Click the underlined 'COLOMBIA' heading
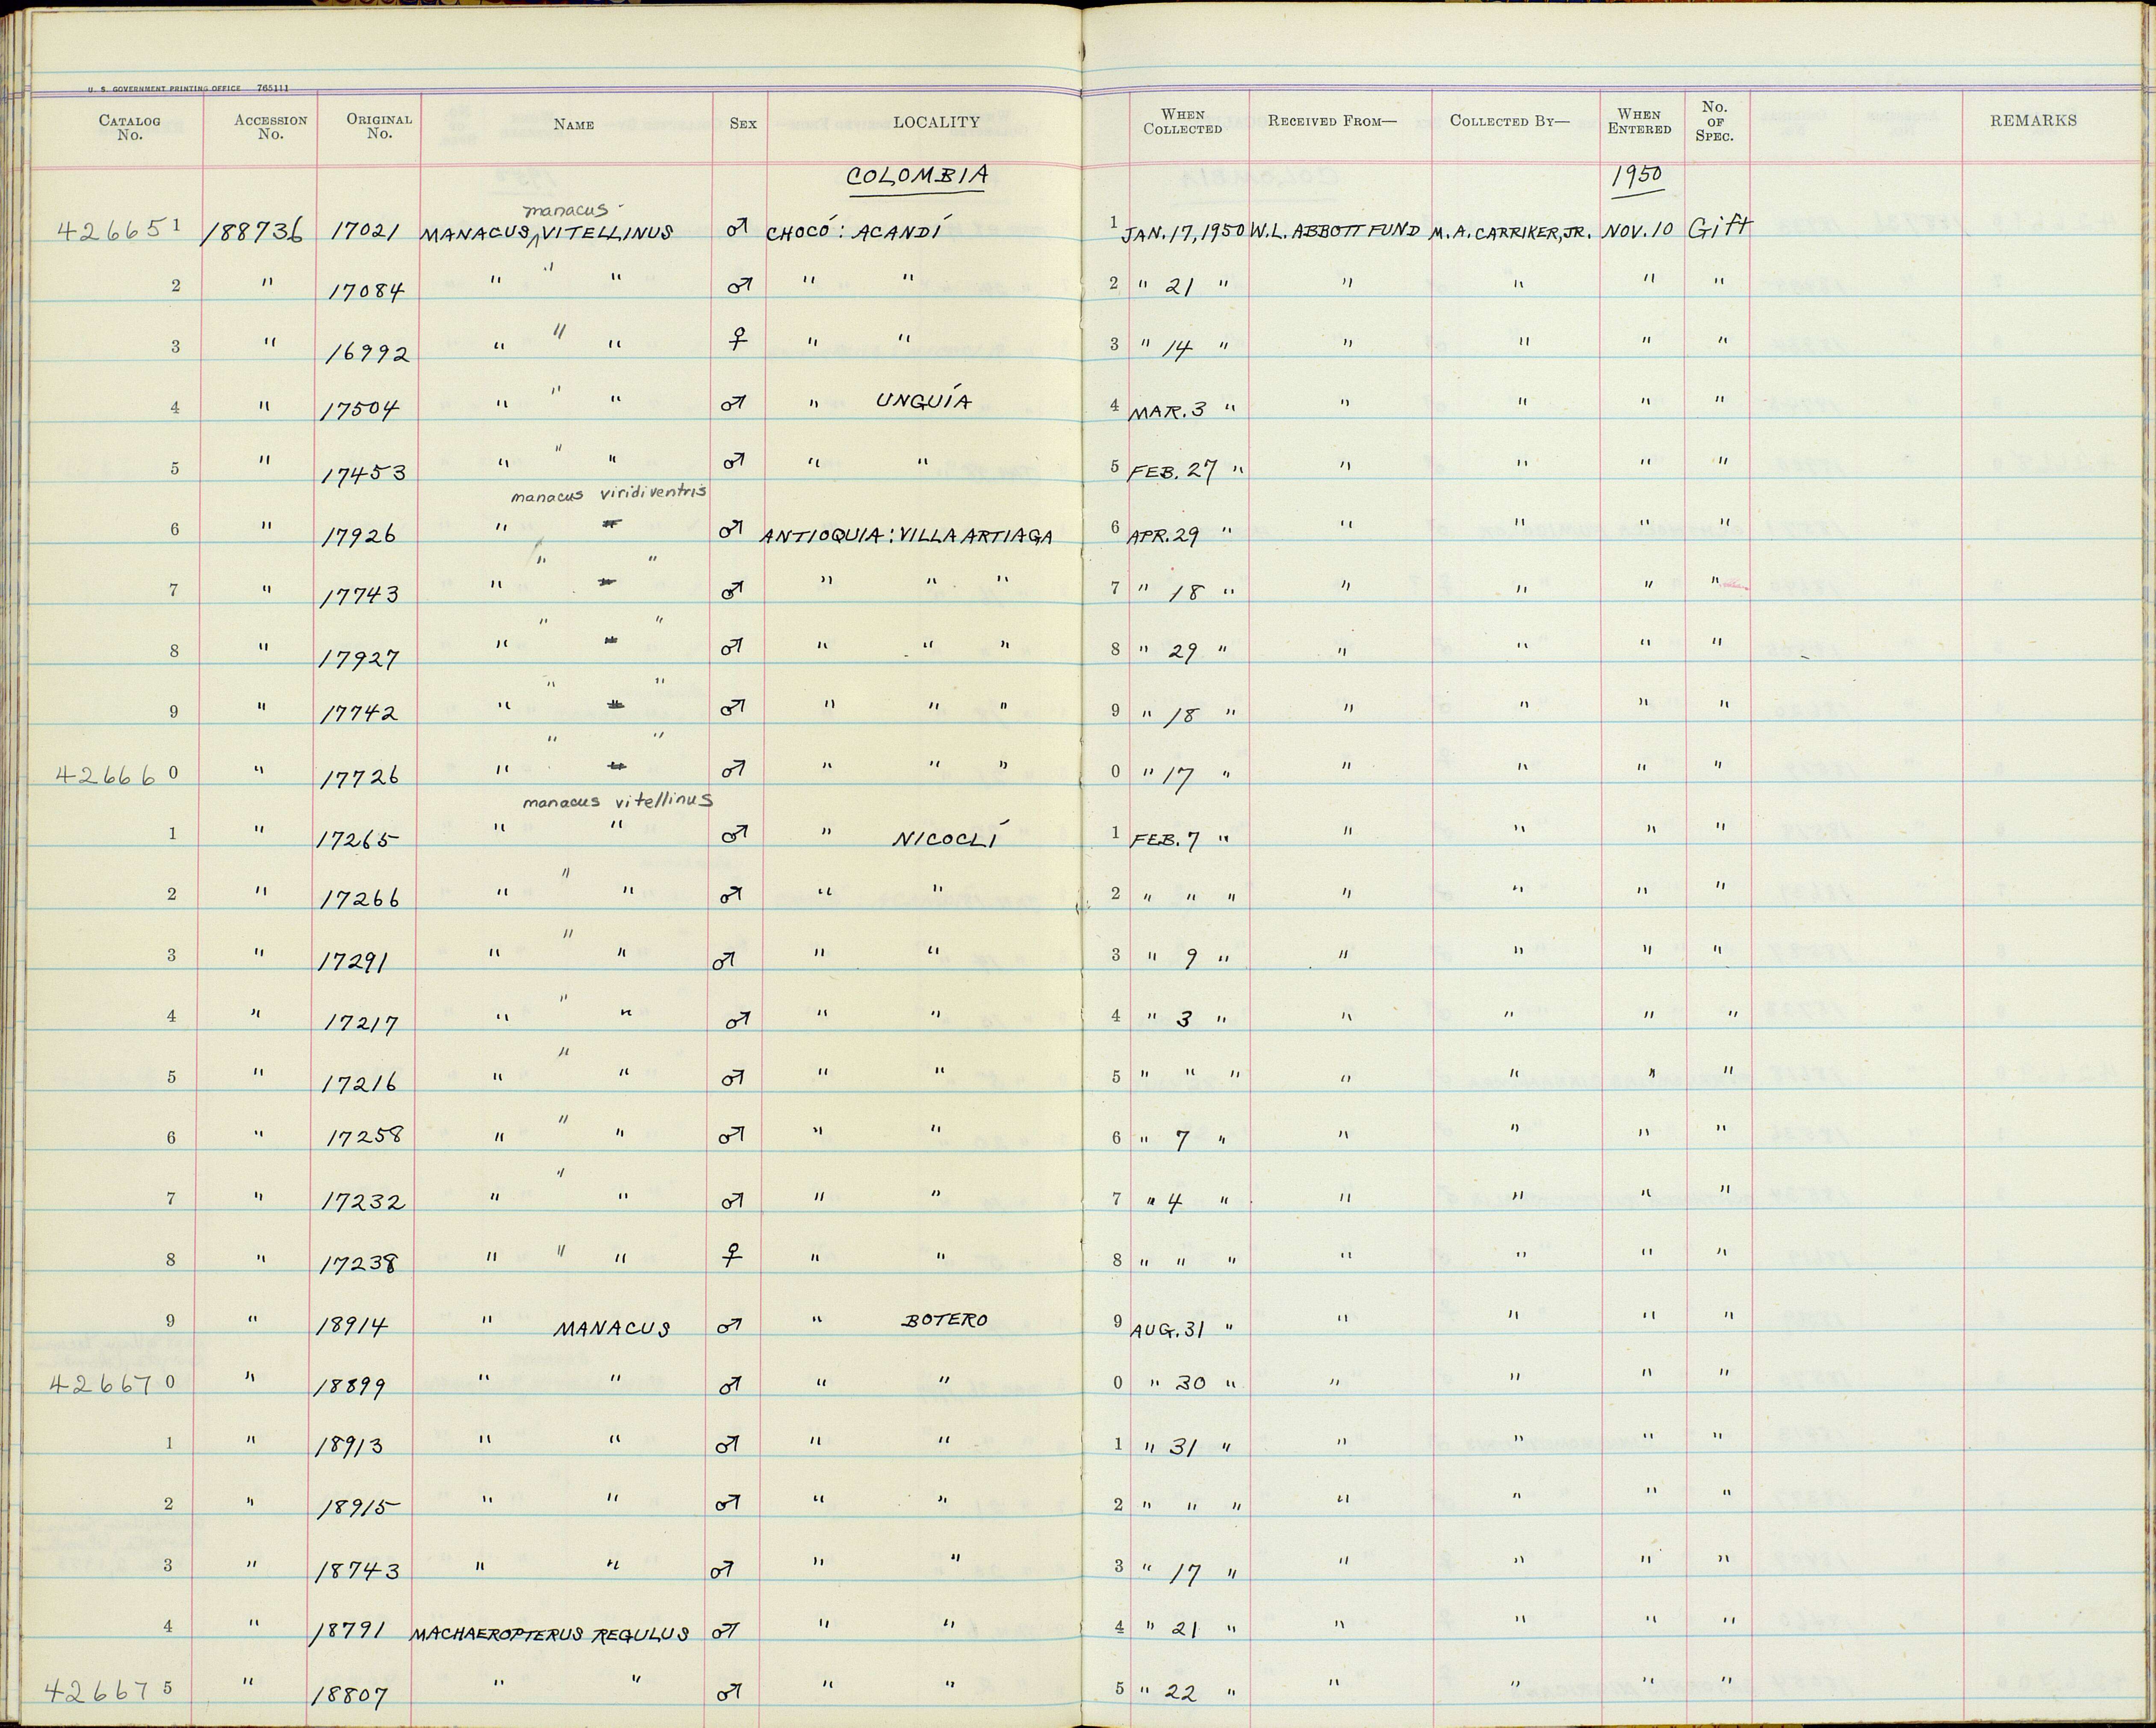This screenshot has height=1728, width=2156. point(917,177)
